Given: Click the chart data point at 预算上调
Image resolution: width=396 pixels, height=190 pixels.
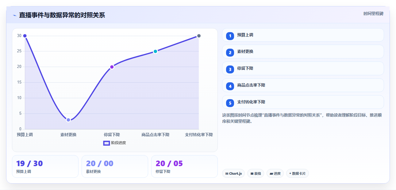Looking at the screenshot, I should 25,36.
